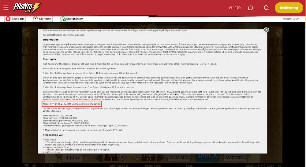Click the Mynt value display
This screenshot has height=167, width=306.
coord(111,158)
